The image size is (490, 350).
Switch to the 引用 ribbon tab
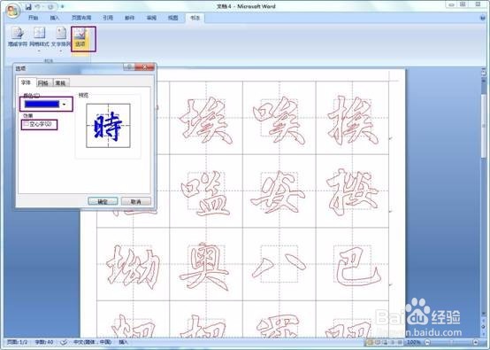108,18
